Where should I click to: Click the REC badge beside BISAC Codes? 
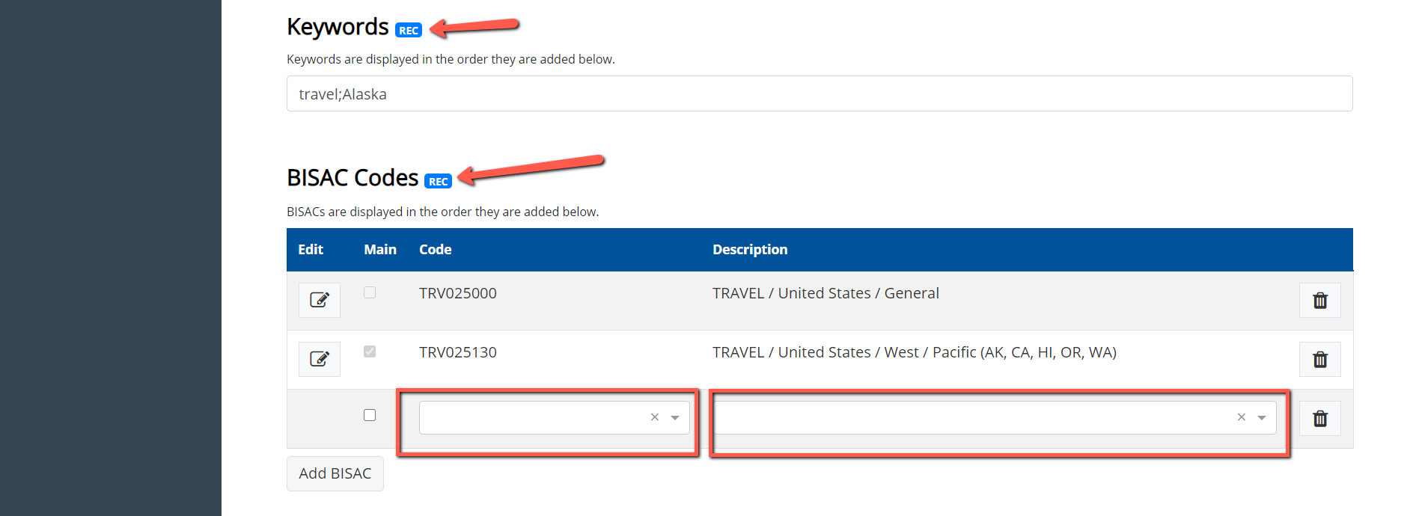438,182
